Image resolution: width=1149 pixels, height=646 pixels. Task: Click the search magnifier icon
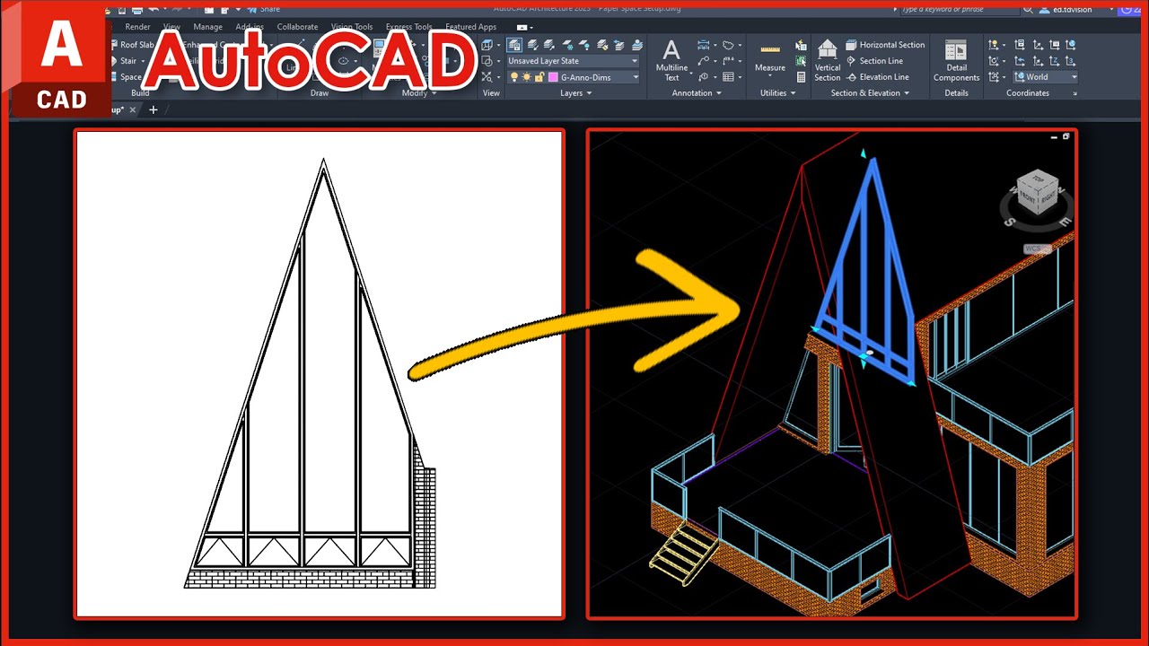(1028, 9)
